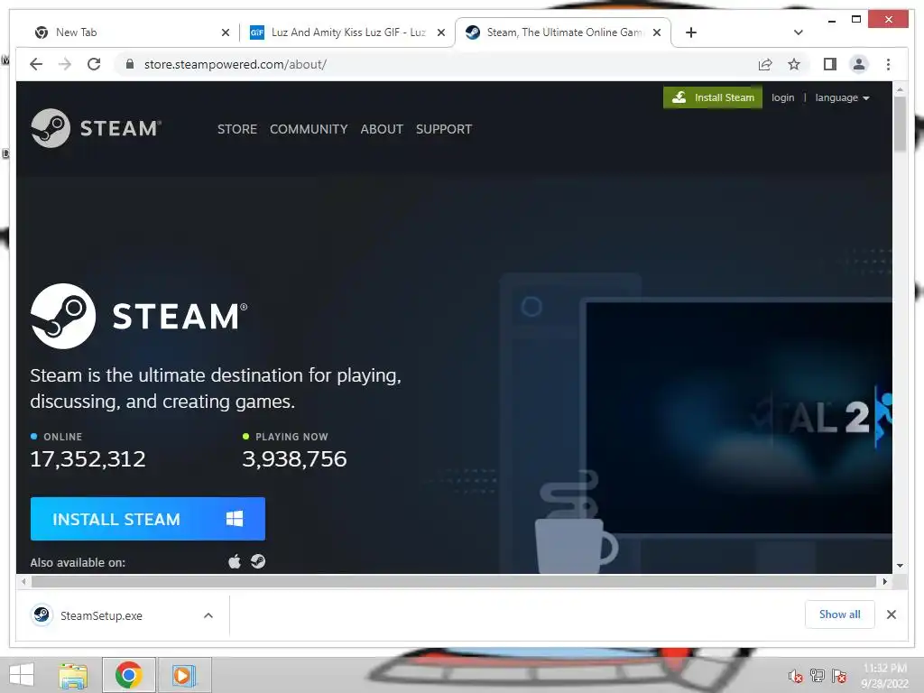Close the downloads bar

click(892, 614)
